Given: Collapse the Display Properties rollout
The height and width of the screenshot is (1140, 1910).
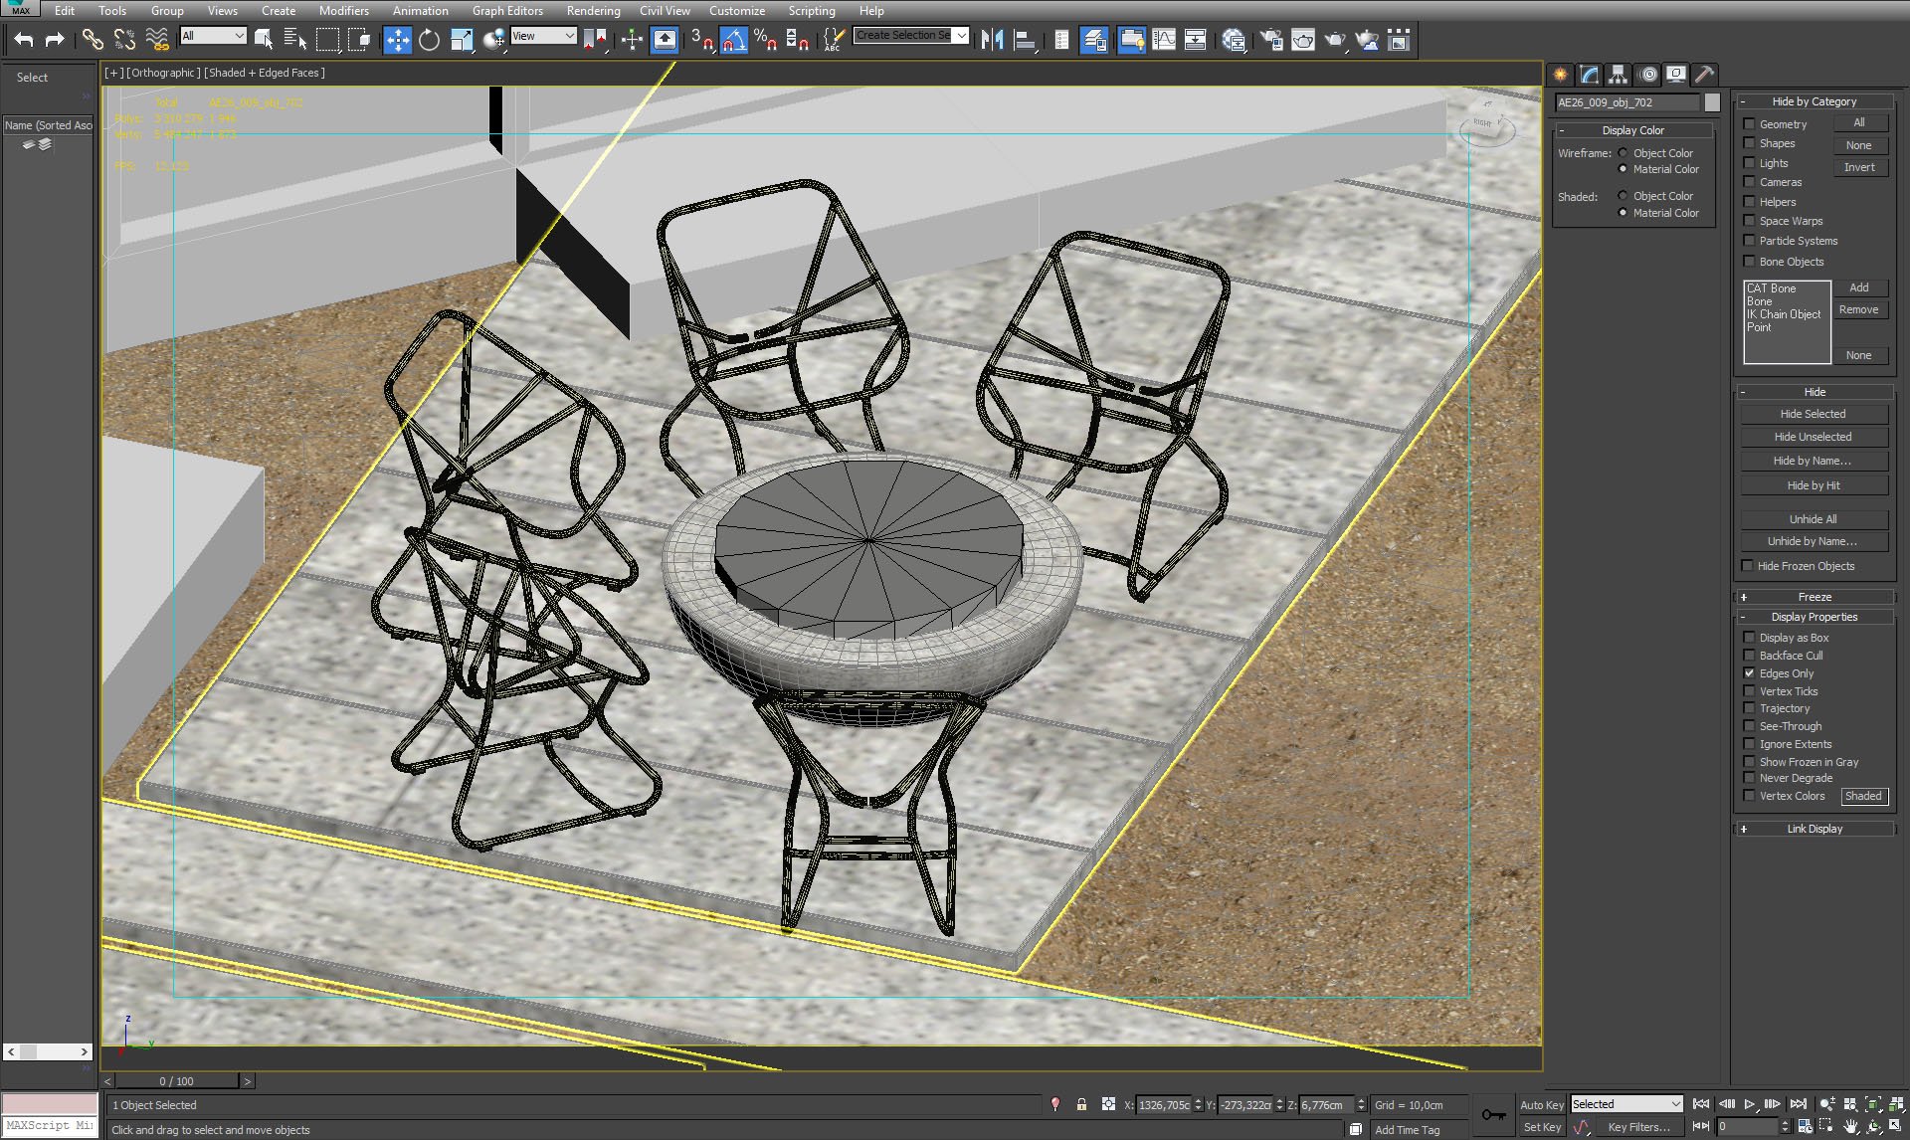Looking at the screenshot, I should coord(1814,617).
